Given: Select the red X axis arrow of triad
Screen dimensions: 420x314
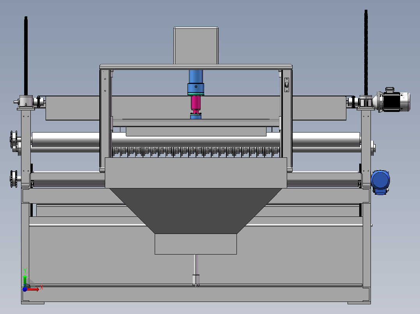Looking at the screenshot, I should coord(33,290).
